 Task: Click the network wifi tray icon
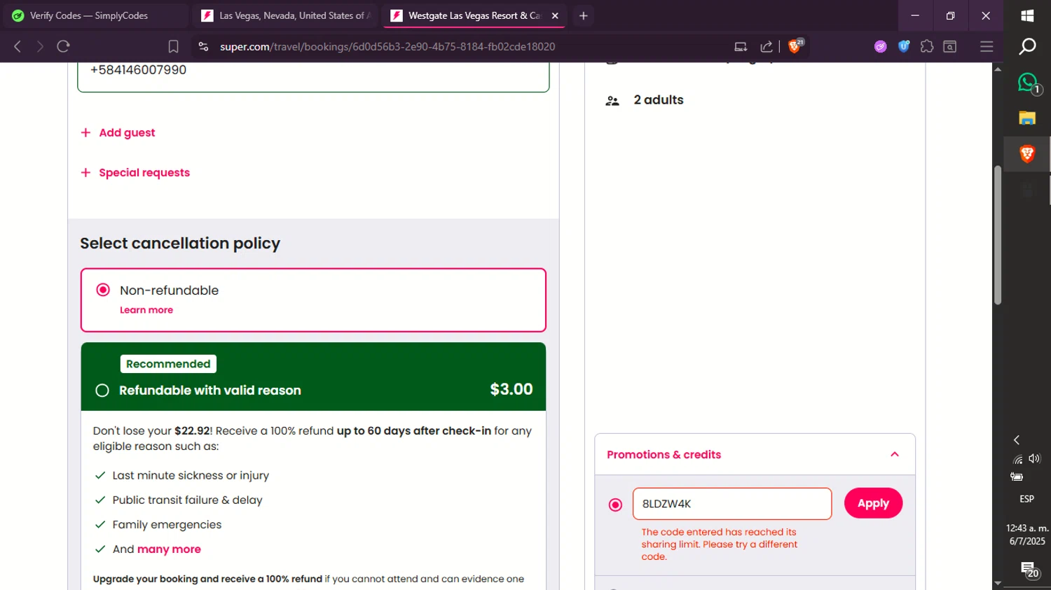(x=1018, y=459)
